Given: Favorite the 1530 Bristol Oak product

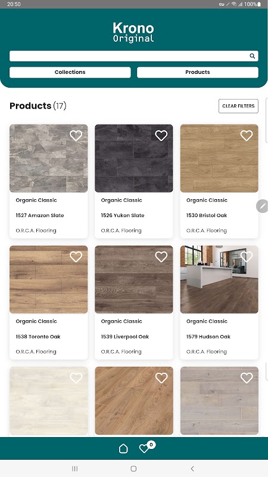Looking at the screenshot, I should point(247,135).
